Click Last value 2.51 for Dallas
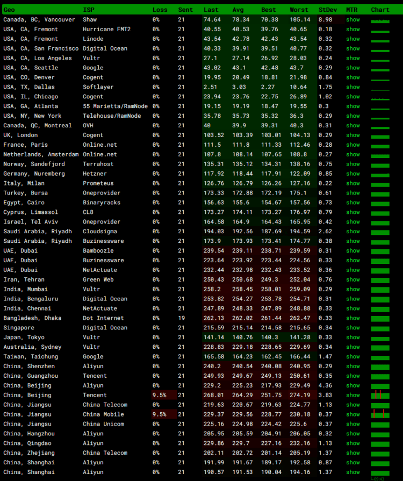The image size is (403, 481). pos(210,87)
